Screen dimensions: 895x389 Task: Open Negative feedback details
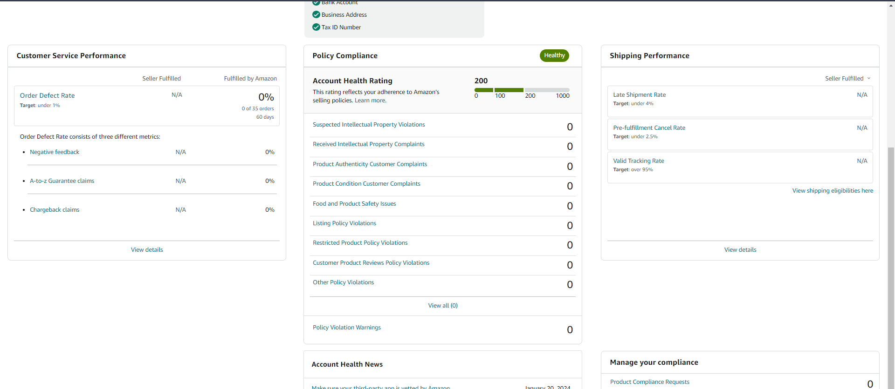coord(55,152)
